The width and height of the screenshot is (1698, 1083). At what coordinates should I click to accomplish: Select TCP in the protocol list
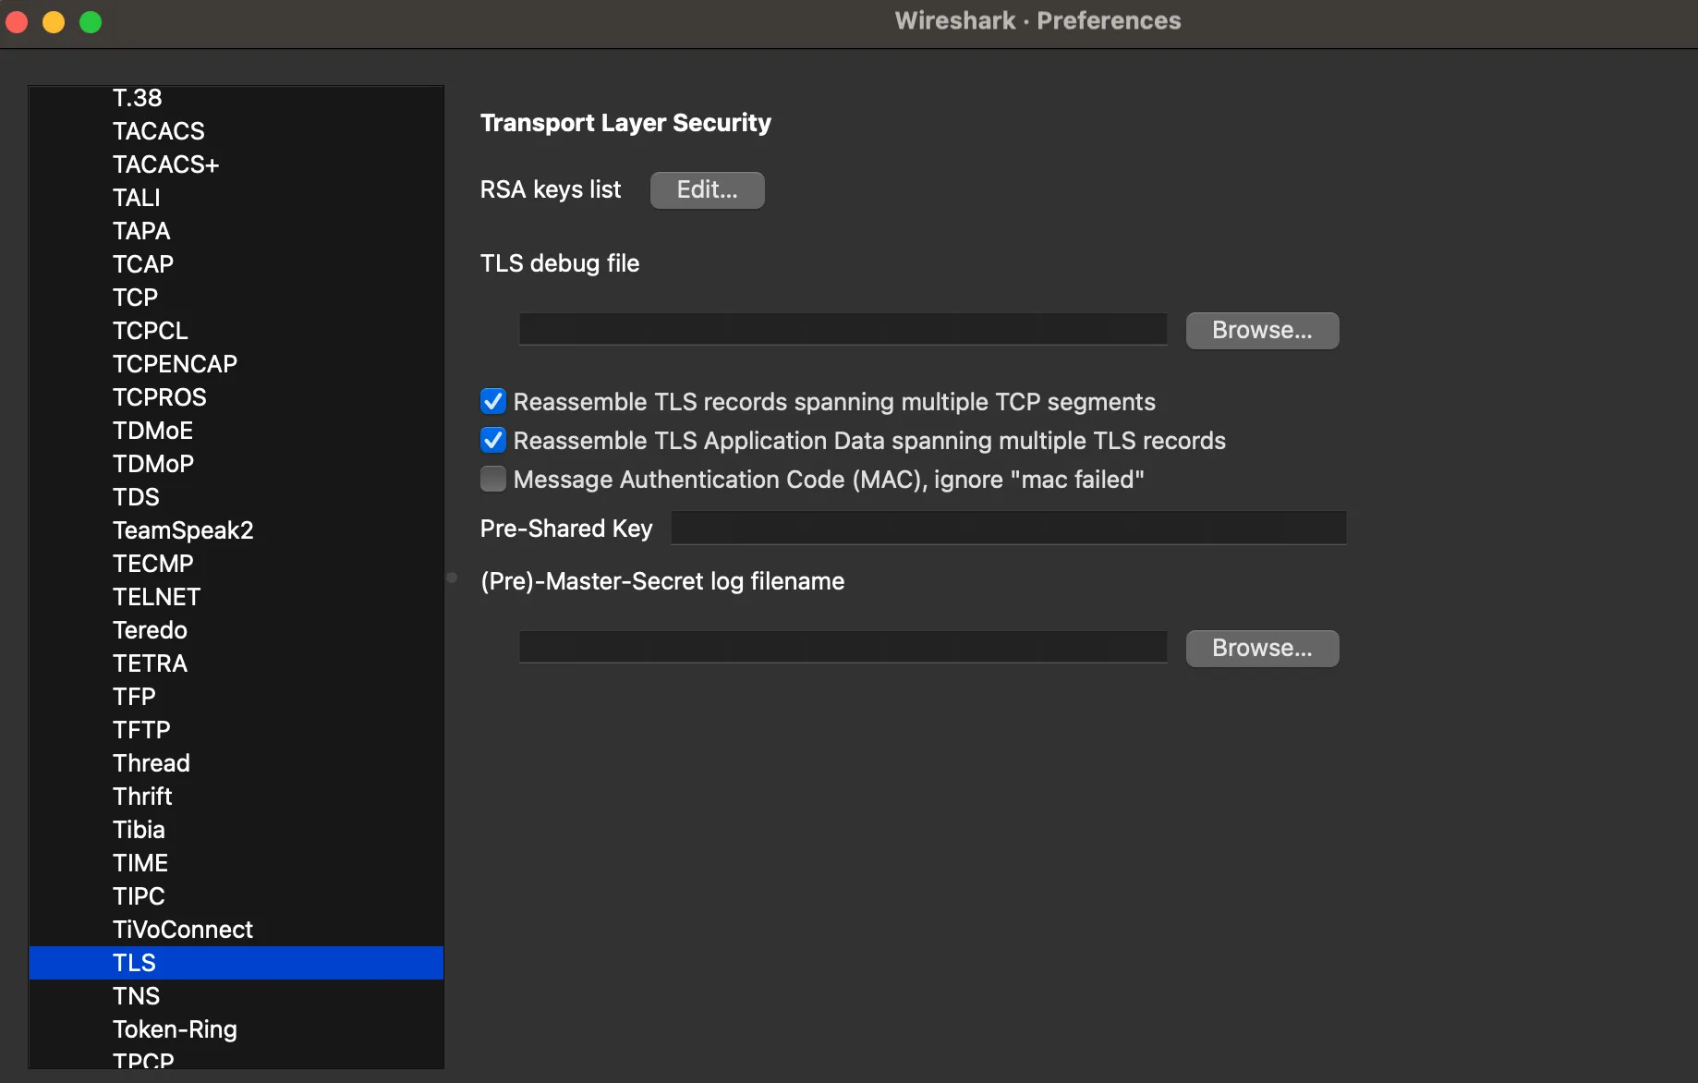(x=135, y=298)
